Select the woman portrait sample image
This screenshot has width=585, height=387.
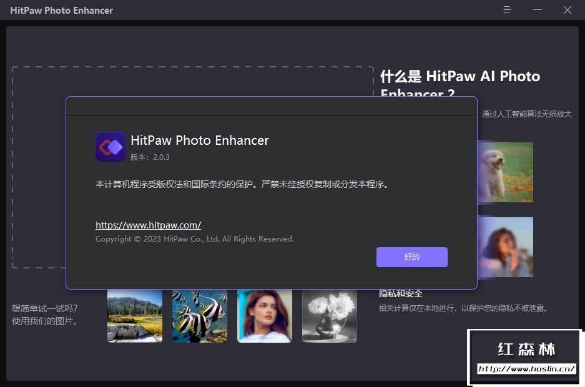pyautogui.click(x=265, y=316)
